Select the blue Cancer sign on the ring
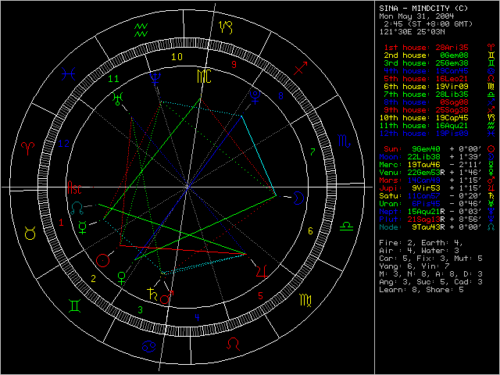 coord(146,345)
